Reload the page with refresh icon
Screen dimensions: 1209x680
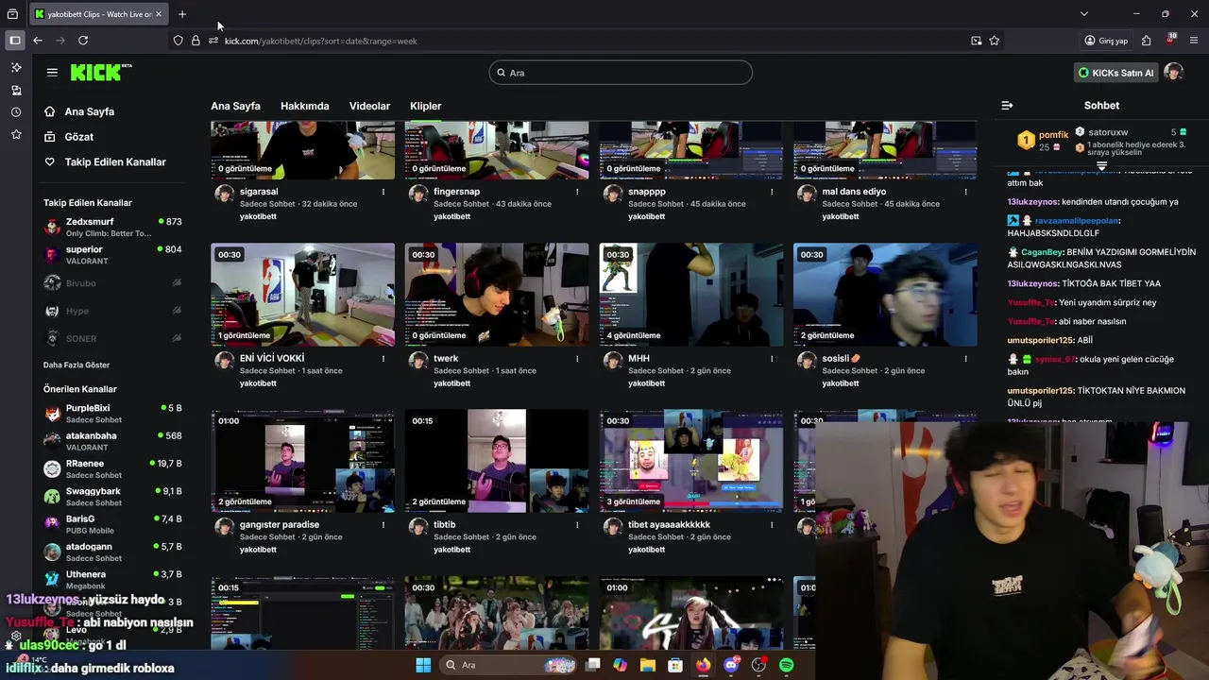click(83, 41)
